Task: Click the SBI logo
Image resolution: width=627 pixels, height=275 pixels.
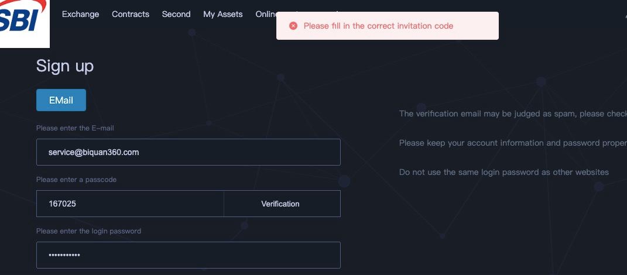Action: (x=24, y=23)
